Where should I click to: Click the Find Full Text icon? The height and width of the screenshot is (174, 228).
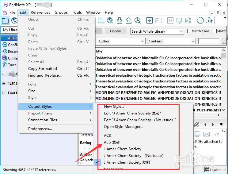(x=137, y=20)
